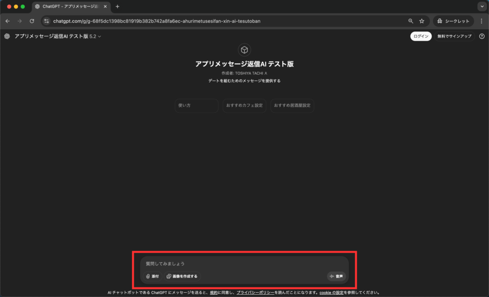Viewport: 489px width, 297px height.
Task: Click the 画像を作成する image button
Action: (x=182, y=276)
